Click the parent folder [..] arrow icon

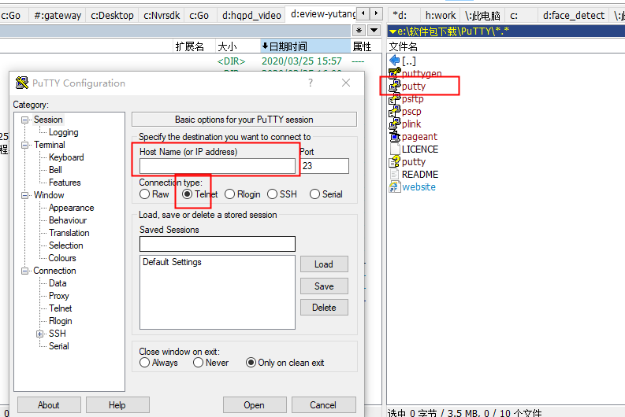(x=395, y=61)
